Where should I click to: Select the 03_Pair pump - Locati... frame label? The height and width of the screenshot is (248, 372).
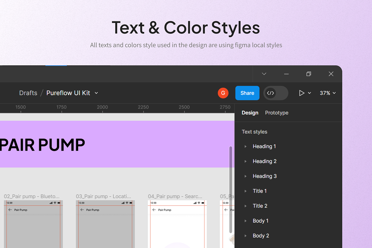(104, 196)
